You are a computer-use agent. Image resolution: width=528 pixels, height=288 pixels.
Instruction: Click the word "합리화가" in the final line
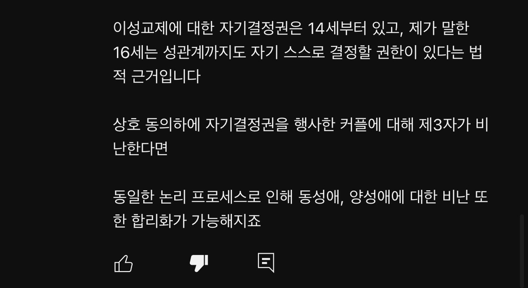pos(159,221)
